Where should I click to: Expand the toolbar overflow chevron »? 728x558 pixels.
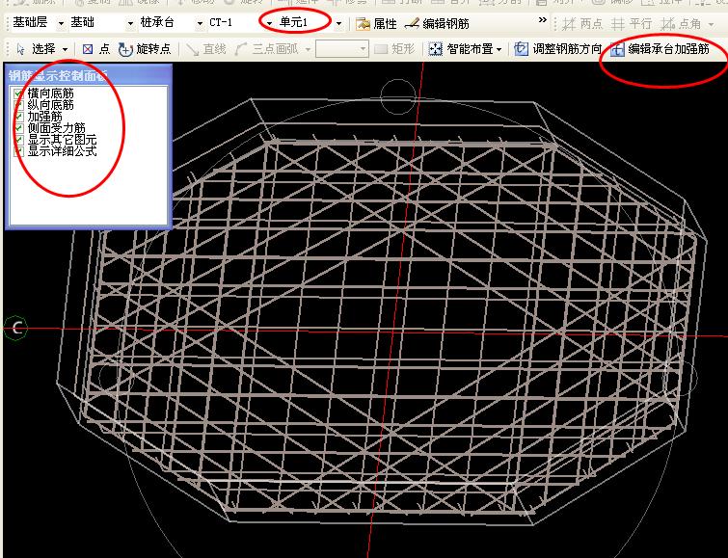click(542, 20)
